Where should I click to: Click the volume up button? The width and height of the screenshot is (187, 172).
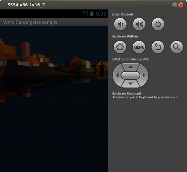tap(139, 24)
